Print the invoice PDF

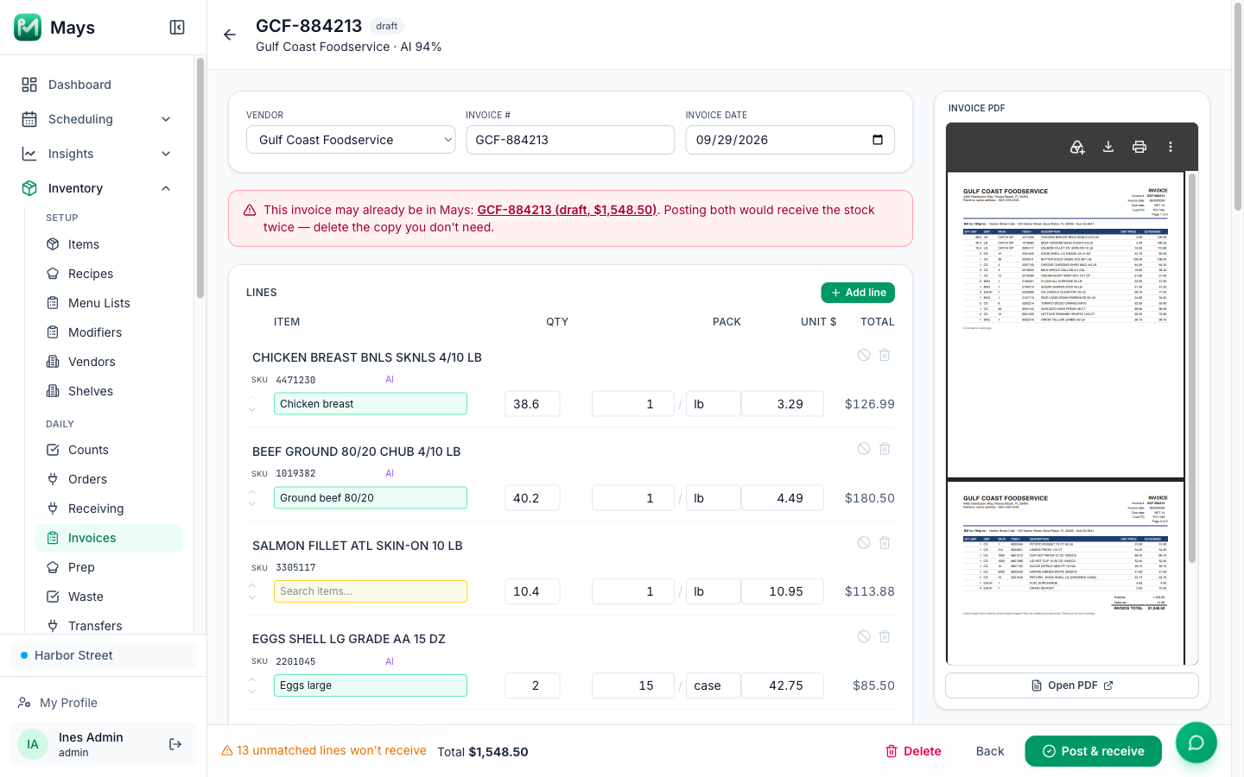(x=1139, y=147)
